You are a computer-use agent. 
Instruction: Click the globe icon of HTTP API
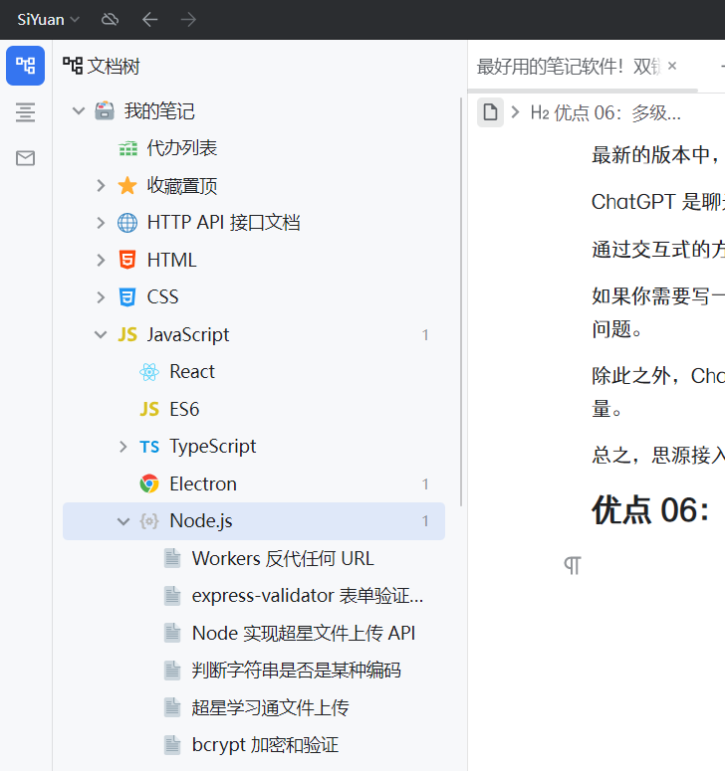point(127,223)
